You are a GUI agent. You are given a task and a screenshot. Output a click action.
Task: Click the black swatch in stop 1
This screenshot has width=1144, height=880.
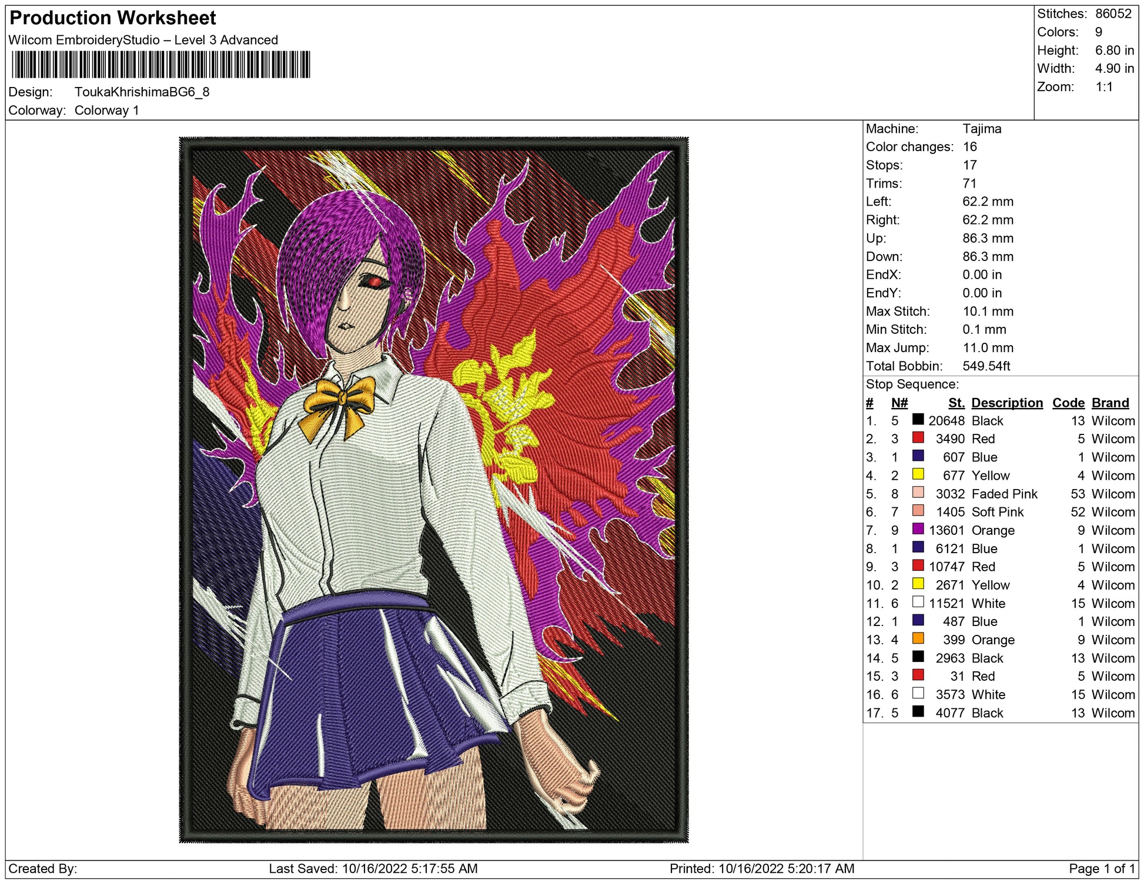[x=918, y=419]
